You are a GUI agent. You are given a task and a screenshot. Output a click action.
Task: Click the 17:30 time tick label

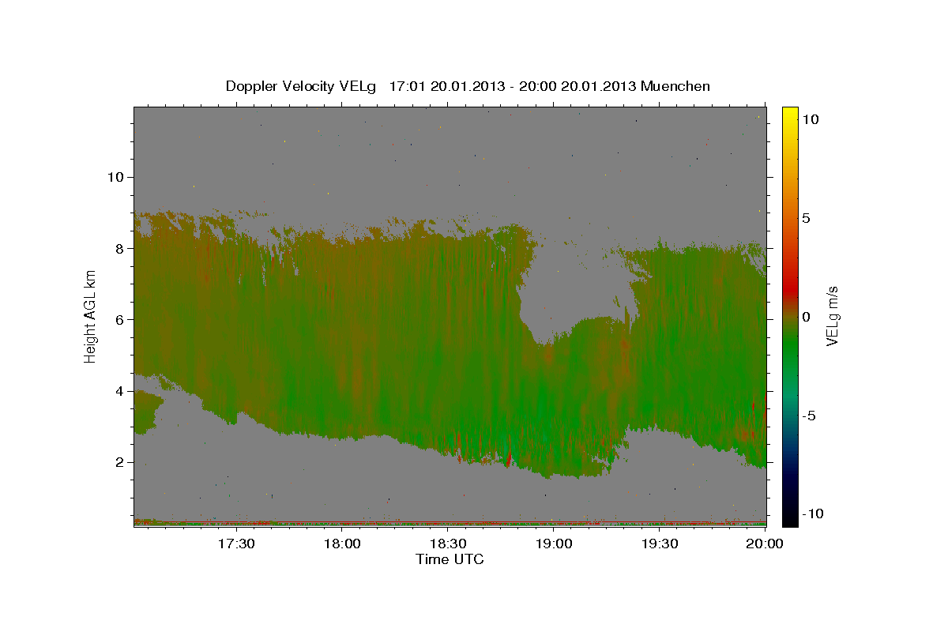236,544
